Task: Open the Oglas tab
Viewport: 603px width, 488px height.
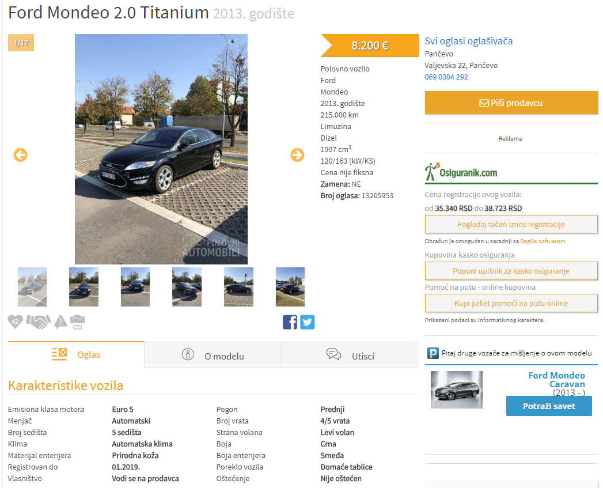Action: click(76, 354)
